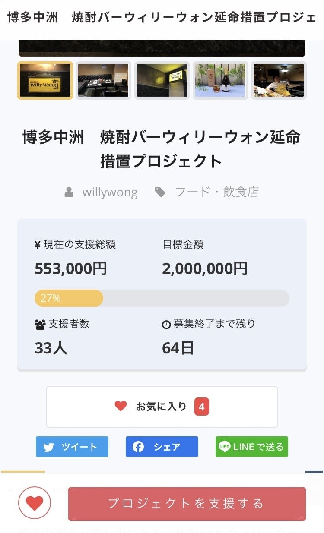Viewport: 324px width, 533px height.
Task: Click the 27% funding progress bar
Action: click(162, 298)
